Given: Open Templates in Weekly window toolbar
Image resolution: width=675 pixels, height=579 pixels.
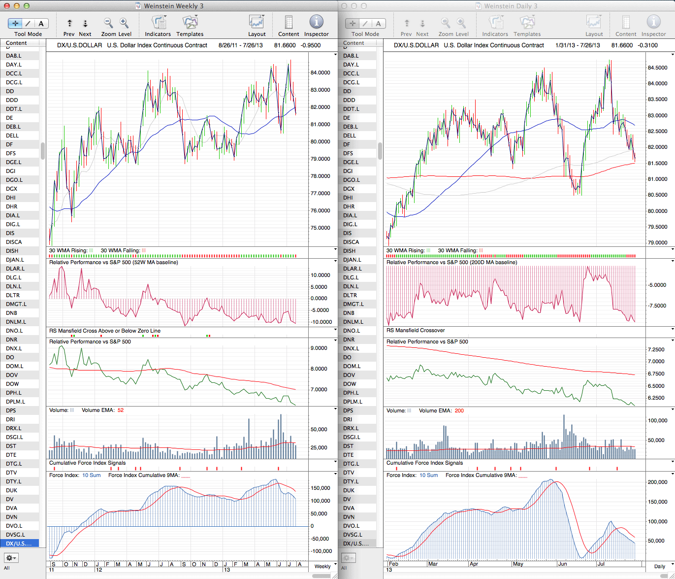Looking at the screenshot, I should (190, 23).
